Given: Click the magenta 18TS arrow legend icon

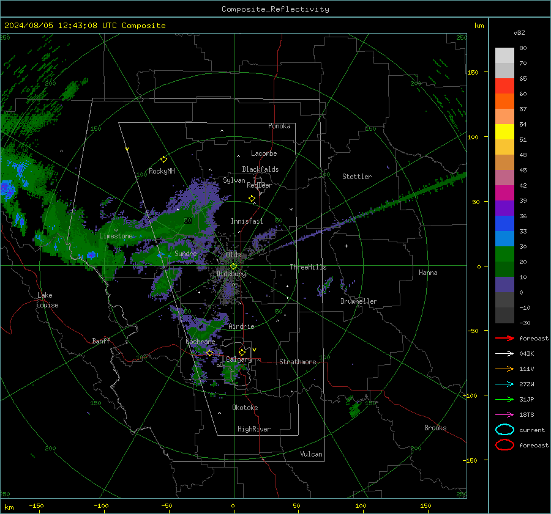Looking at the screenshot, I should coord(504,415).
